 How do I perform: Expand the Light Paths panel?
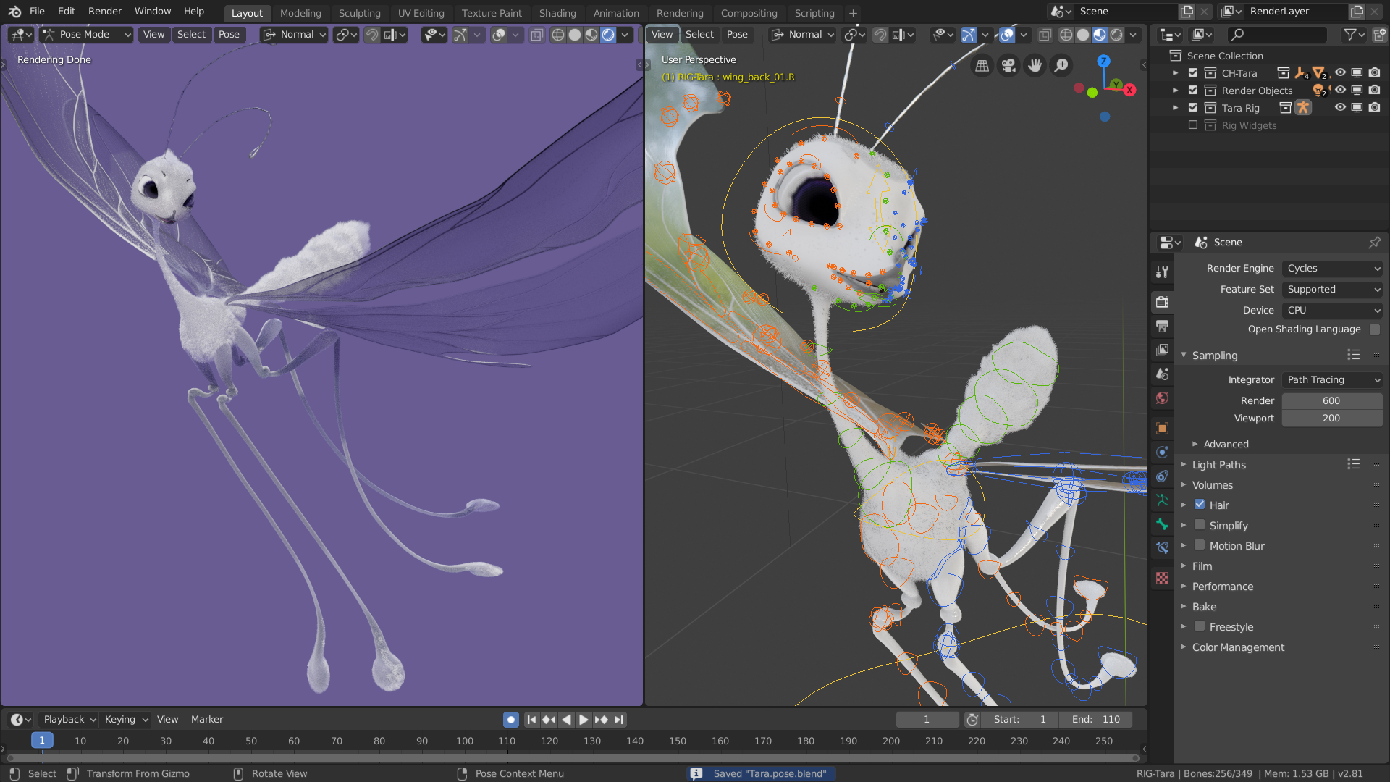tap(1218, 465)
